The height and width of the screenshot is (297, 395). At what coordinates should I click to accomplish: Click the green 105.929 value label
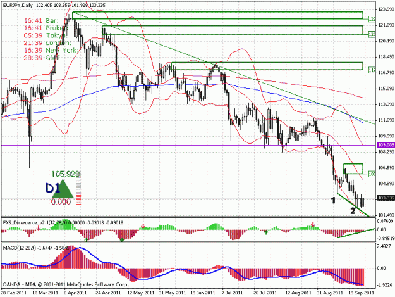[x=66, y=174]
